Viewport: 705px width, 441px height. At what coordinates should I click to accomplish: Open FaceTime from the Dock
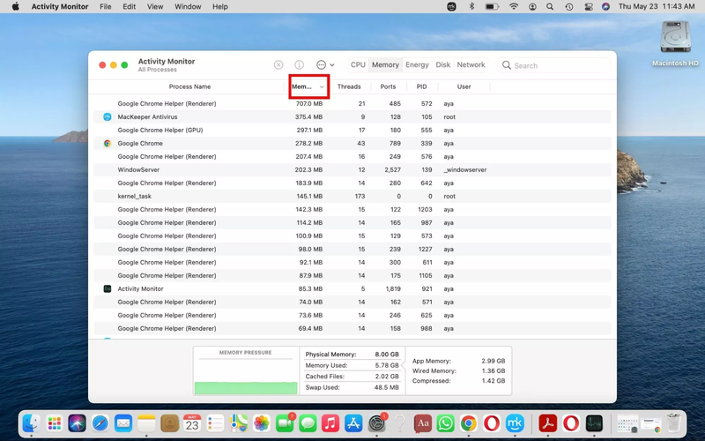click(x=284, y=423)
